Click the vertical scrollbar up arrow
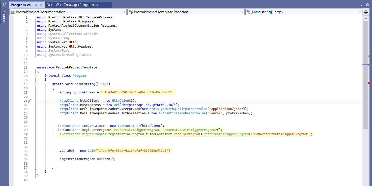 366,18
